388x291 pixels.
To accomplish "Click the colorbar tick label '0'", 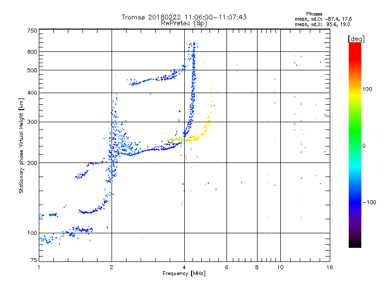I will (364, 145).
